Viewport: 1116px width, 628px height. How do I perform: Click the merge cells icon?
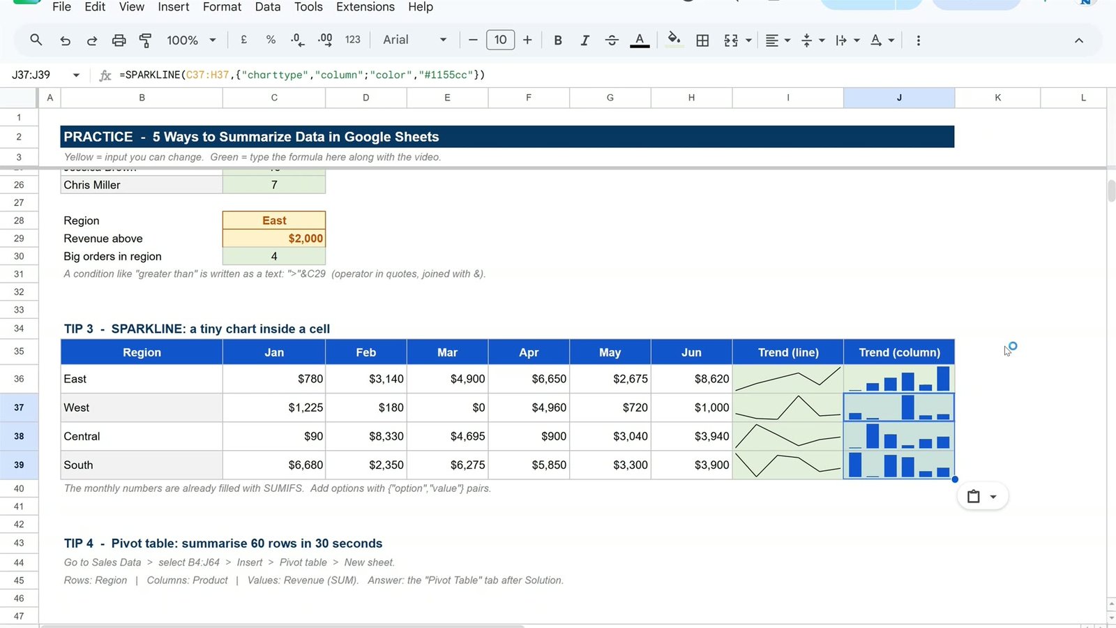pyautogui.click(x=731, y=40)
